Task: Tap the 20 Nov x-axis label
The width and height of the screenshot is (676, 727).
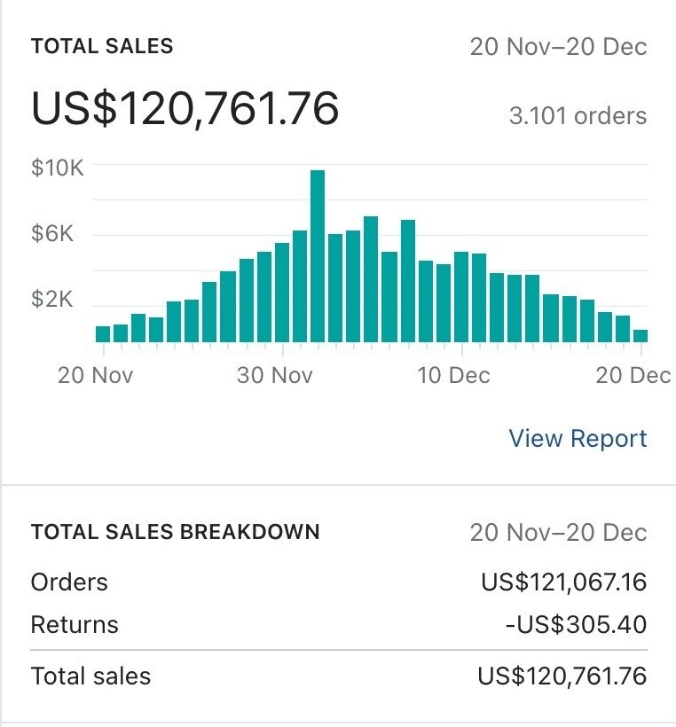Action: [x=95, y=375]
